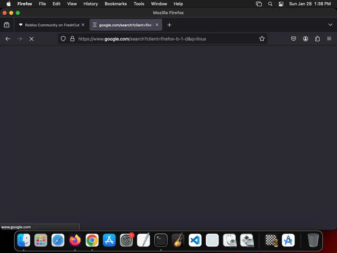This screenshot has width=337, height=253.
Task: Open Control Center in menu bar
Action: (281, 4)
